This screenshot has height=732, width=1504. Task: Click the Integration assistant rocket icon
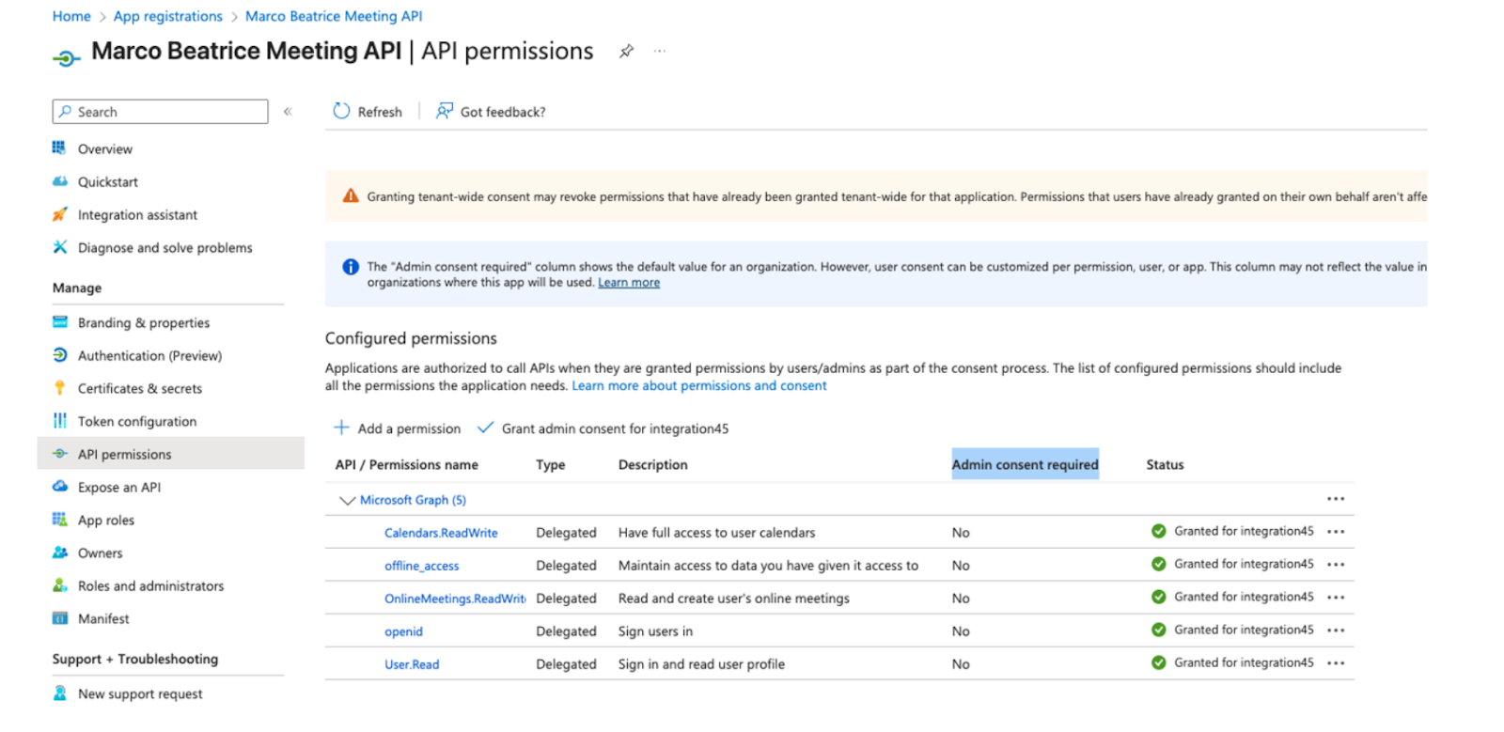60,214
